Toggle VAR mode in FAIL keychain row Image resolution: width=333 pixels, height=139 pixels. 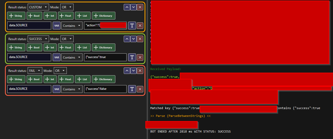pyautogui.click(x=57, y=89)
